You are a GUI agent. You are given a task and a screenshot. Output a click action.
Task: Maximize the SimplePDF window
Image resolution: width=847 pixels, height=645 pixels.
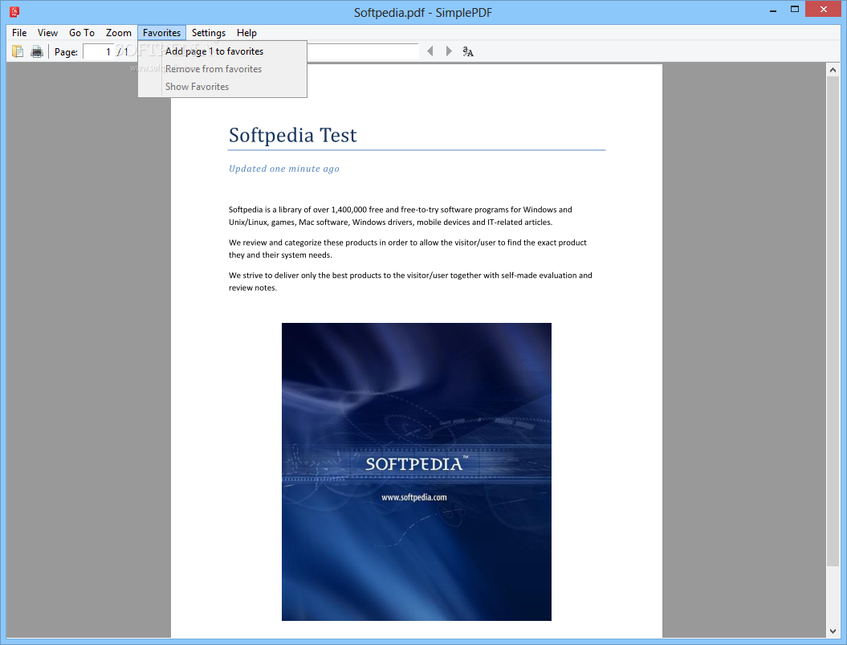pyautogui.click(x=795, y=9)
